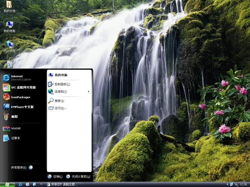This screenshot has height=187, width=250.
Task: Open 控制面板 from the Start menu
Action: 62,84
